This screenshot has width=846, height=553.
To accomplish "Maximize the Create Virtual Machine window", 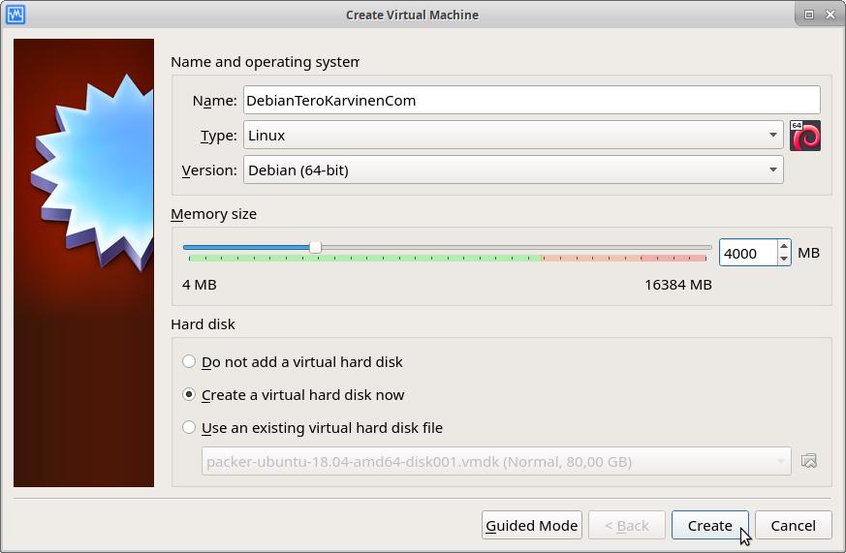I will click(809, 15).
